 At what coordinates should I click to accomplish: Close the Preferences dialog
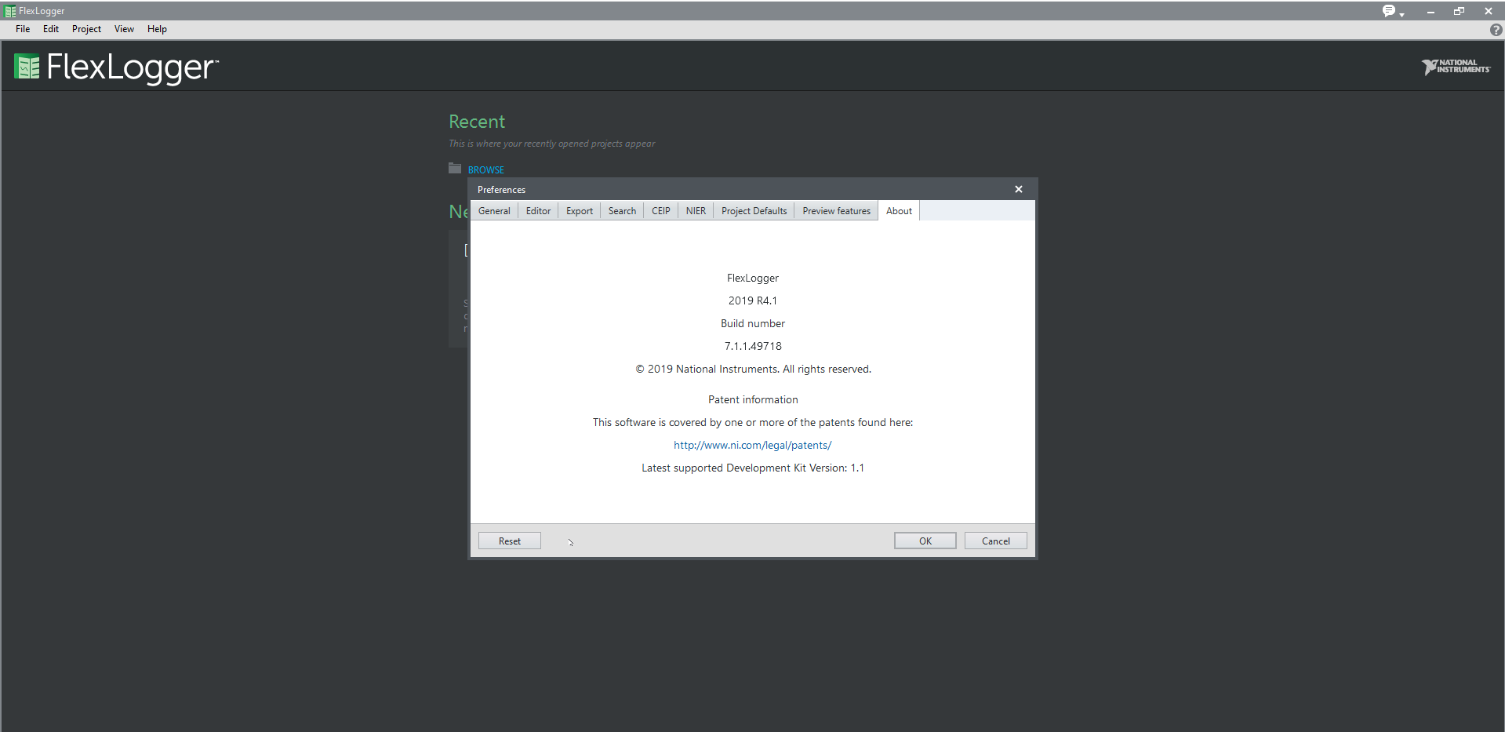tap(1019, 189)
